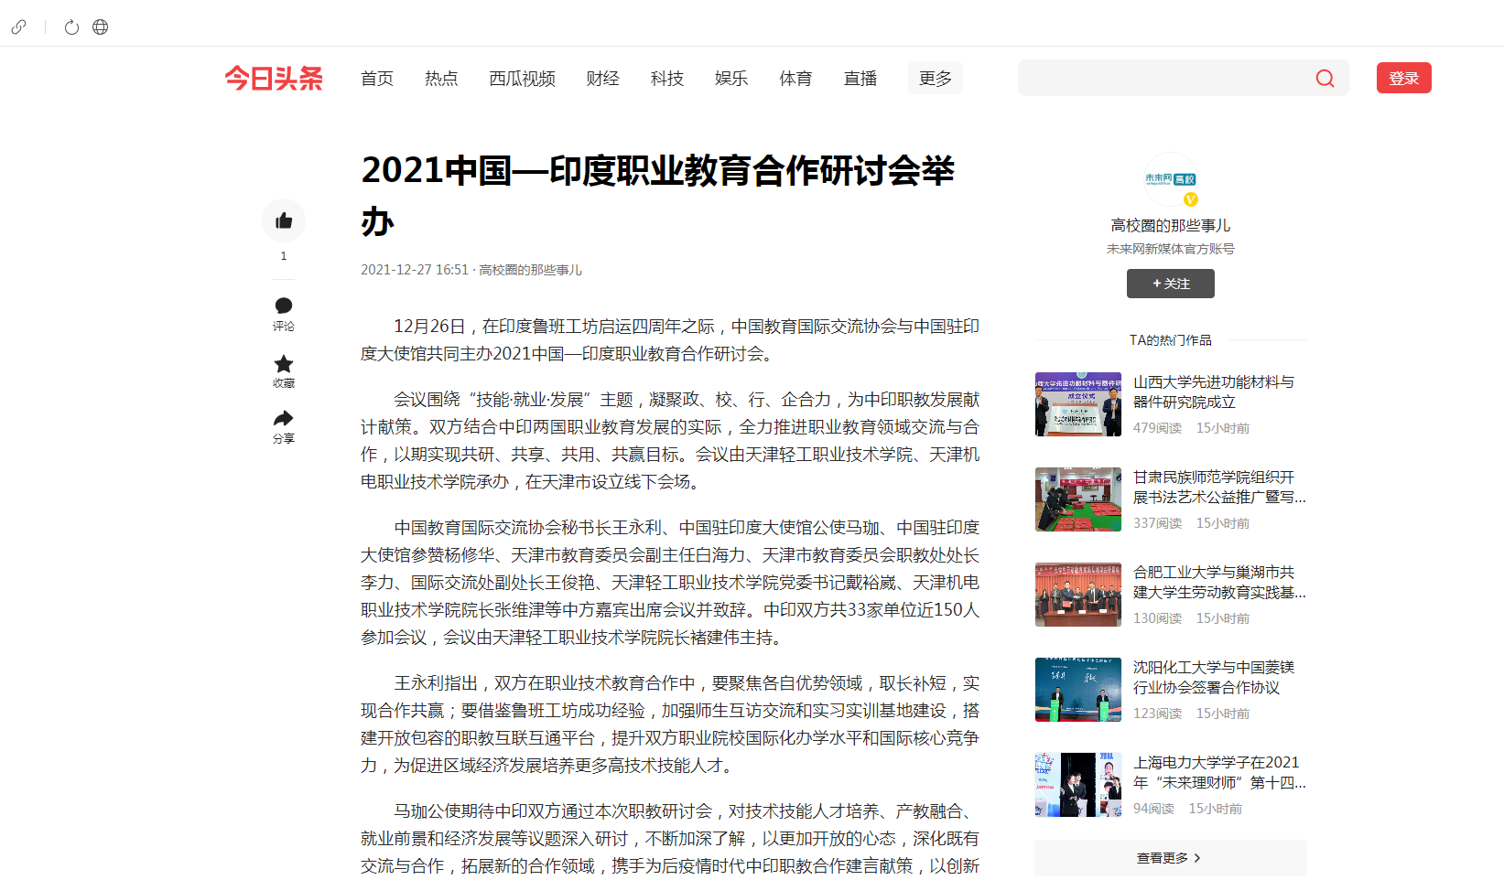1504x880 pixels.
Task: Click the 今日头条 logo
Action: tap(274, 79)
